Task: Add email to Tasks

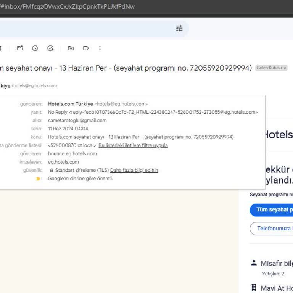Action: [x=50, y=48]
